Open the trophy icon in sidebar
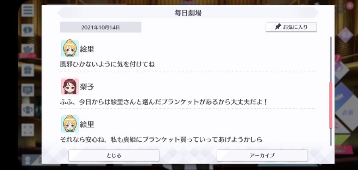The height and width of the screenshot is (170, 358). 27,110
